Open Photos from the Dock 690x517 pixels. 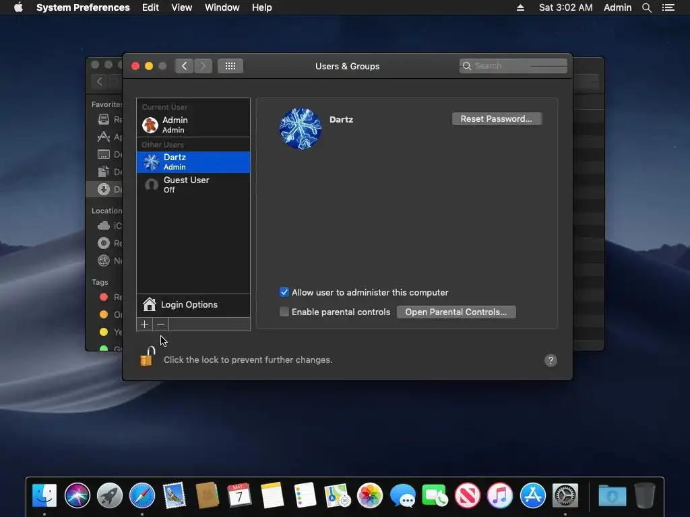[370, 495]
